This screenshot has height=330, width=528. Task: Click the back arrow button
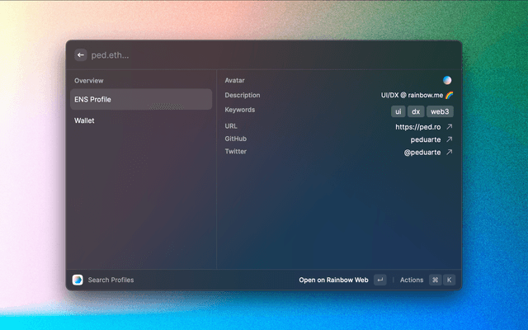click(x=81, y=55)
